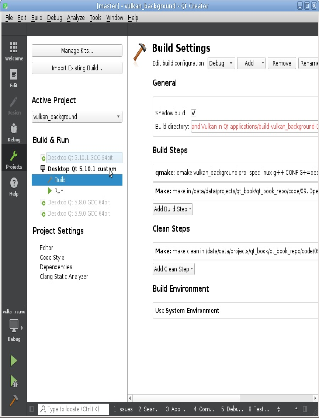Select Desktop Qt 5.8.0 GCC 64bit kit

coord(79,202)
